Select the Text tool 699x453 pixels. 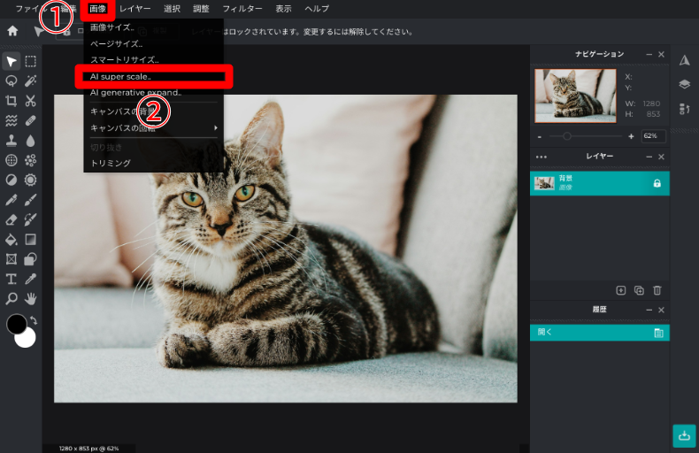tap(12, 279)
